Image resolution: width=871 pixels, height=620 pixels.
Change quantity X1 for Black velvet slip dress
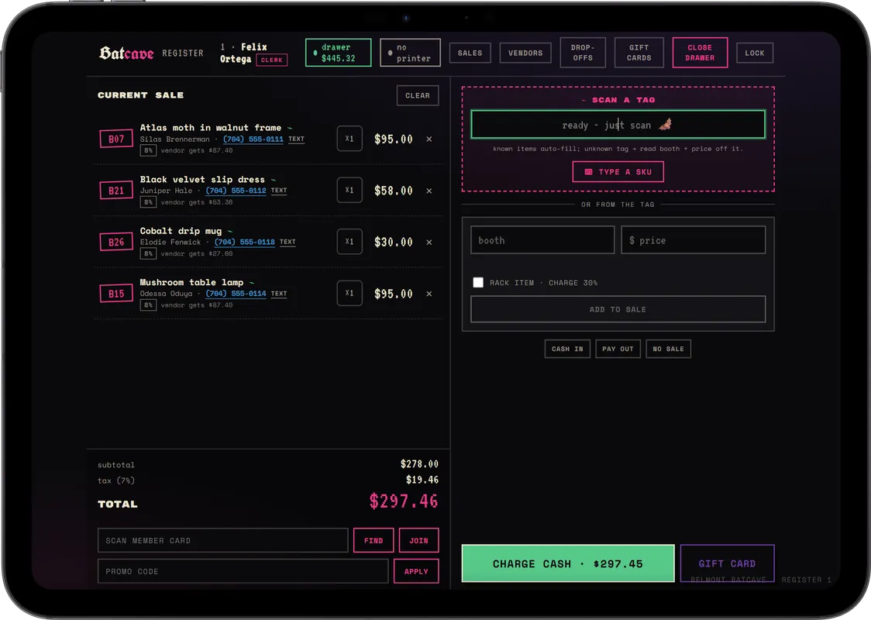(349, 190)
